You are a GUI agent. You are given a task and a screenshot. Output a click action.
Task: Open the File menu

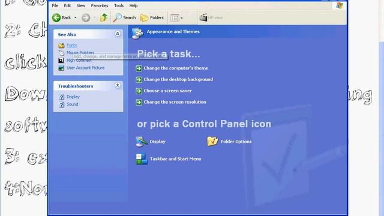[x=55, y=5]
